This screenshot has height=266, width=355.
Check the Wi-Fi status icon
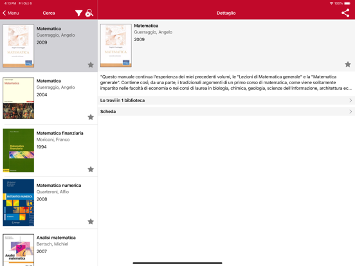pos(331,3)
